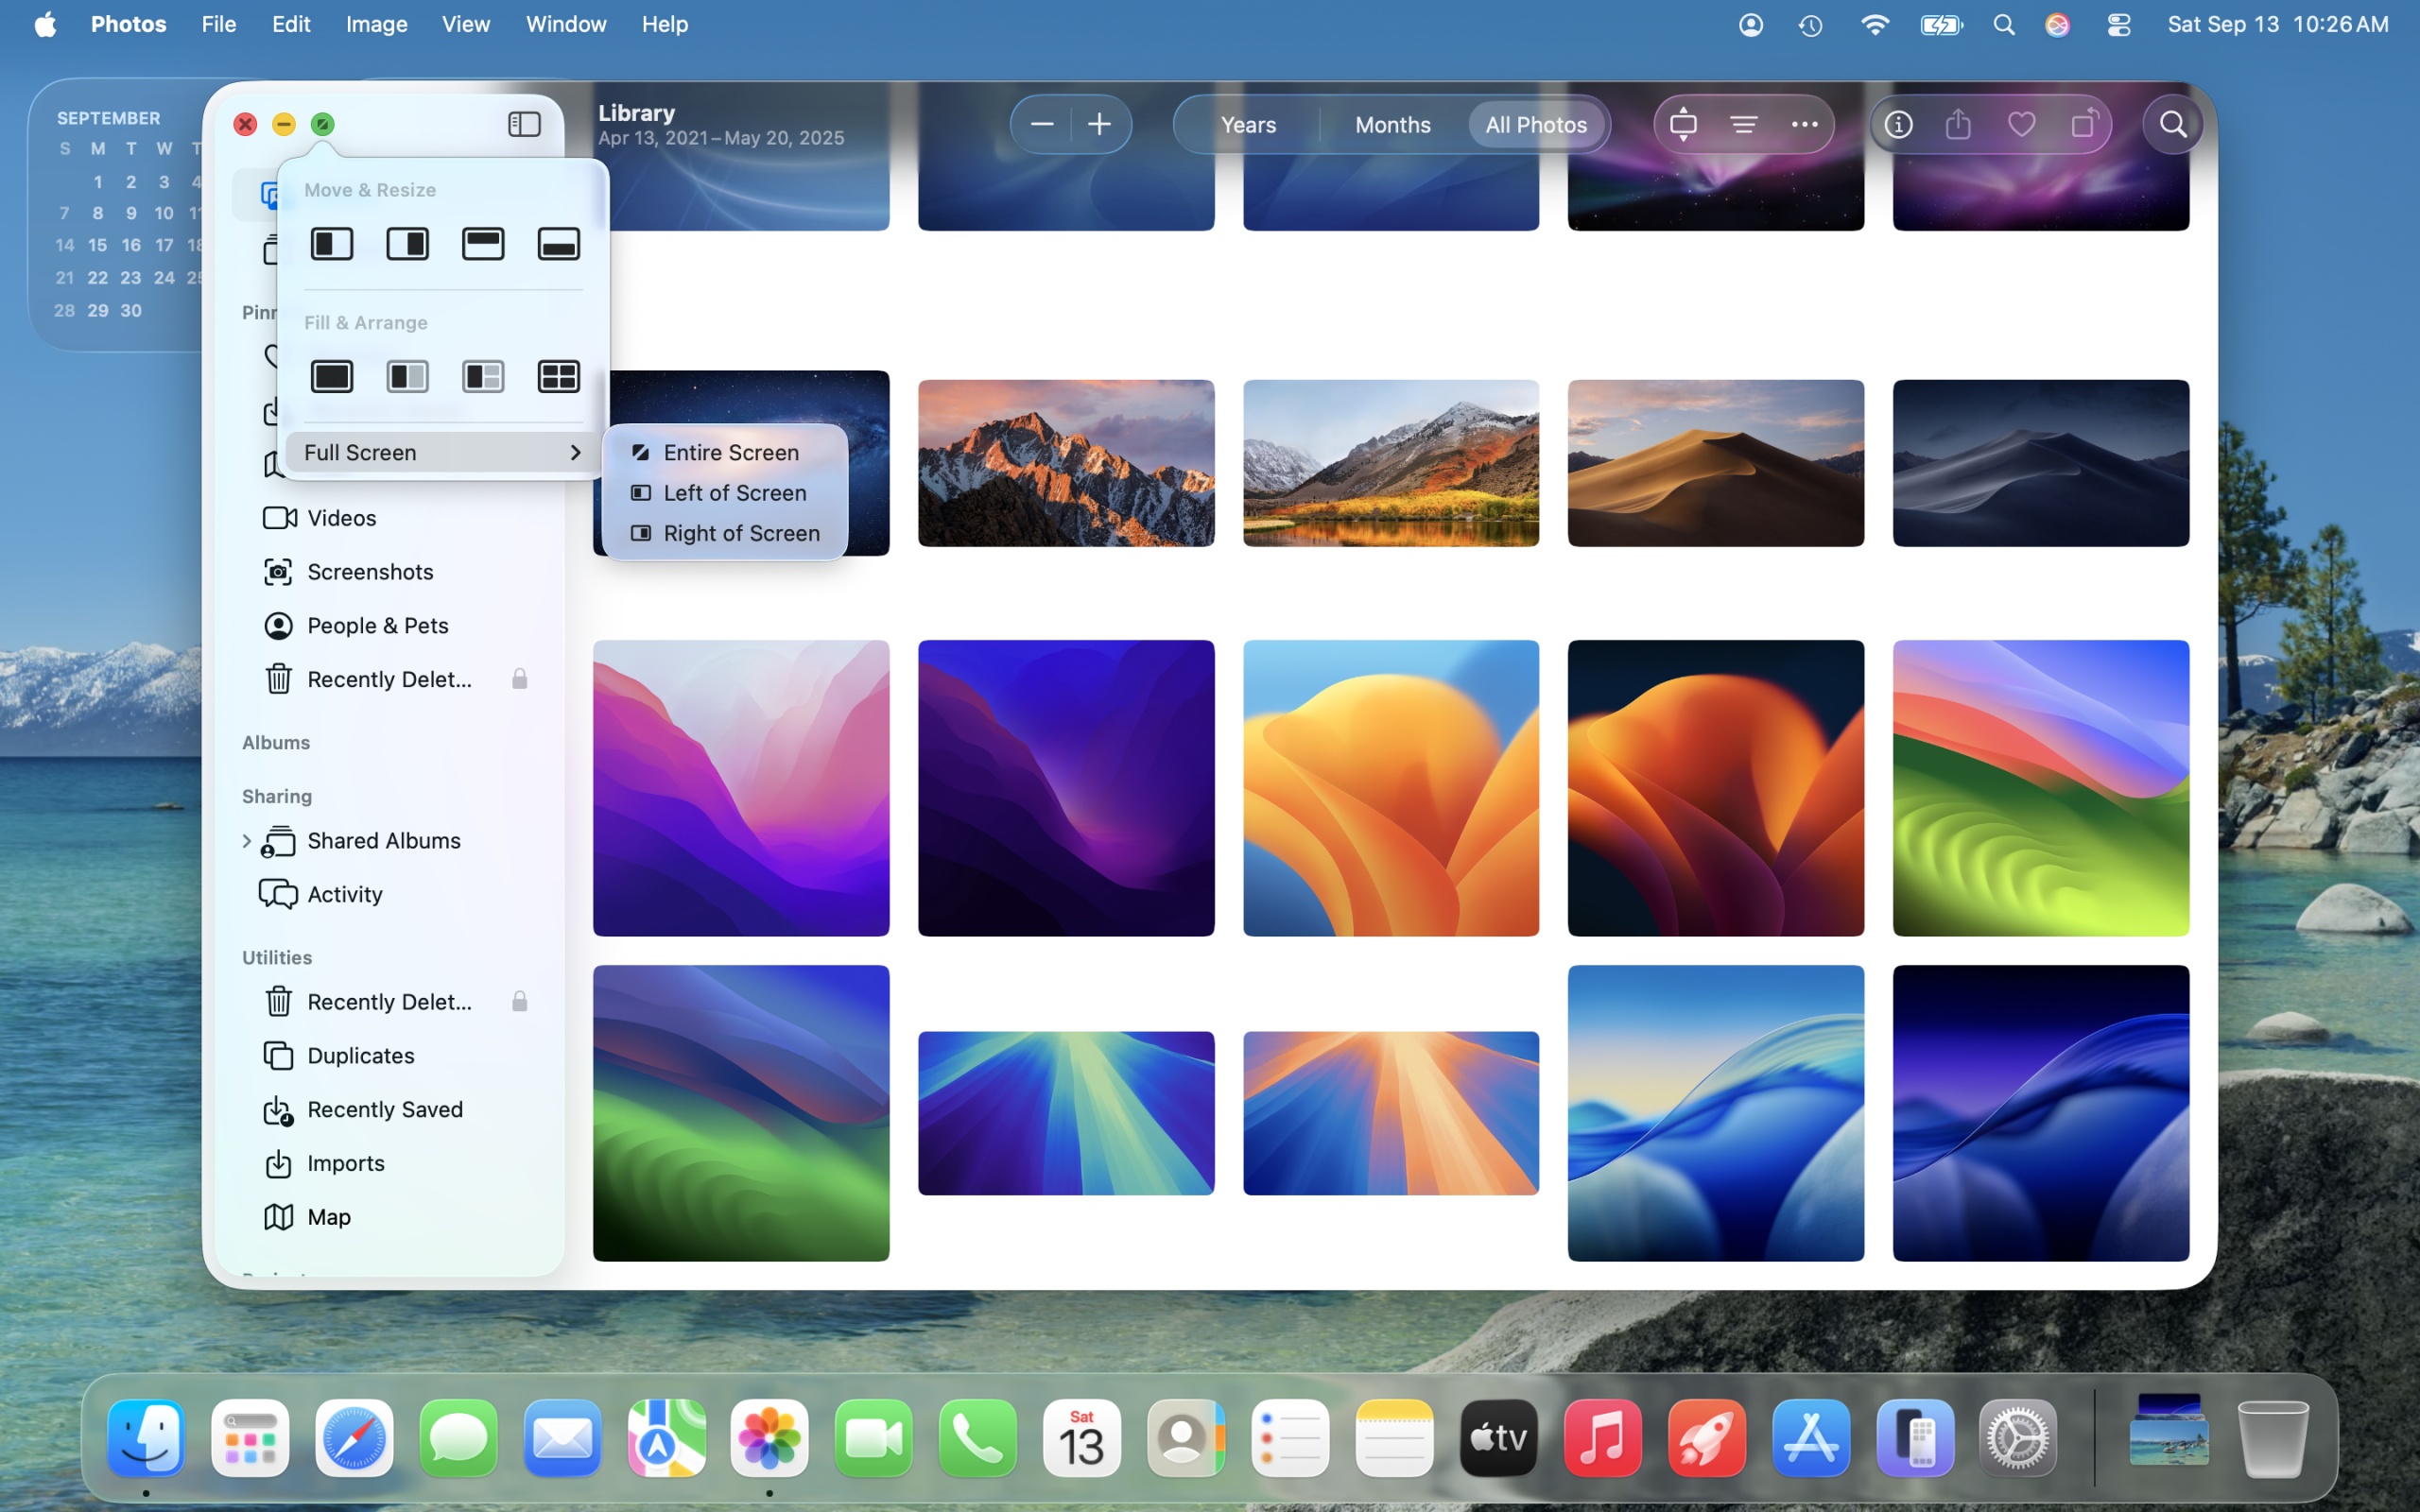
Task: Click the Share icon in toolbar
Action: (1958, 125)
